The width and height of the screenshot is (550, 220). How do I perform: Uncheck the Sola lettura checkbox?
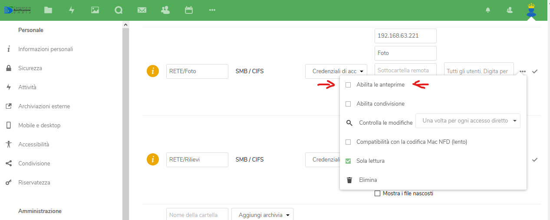[348, 161]
